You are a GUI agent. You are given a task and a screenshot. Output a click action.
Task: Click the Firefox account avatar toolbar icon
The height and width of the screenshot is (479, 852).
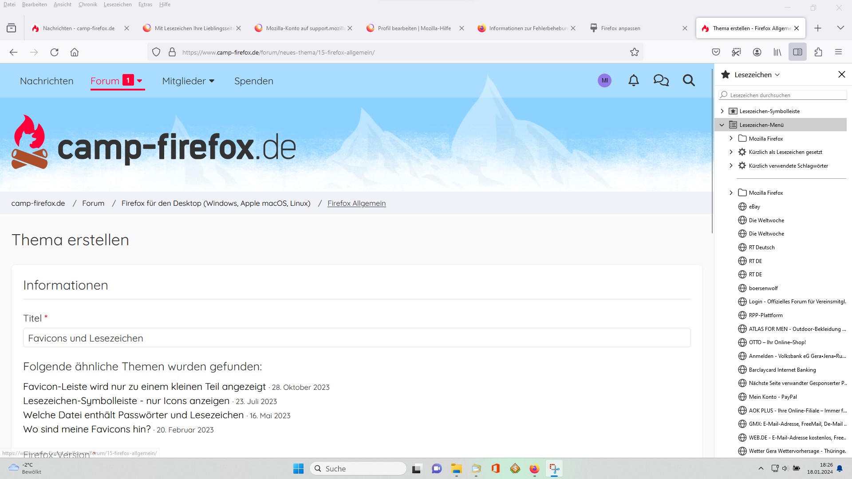tap(757, 52)
